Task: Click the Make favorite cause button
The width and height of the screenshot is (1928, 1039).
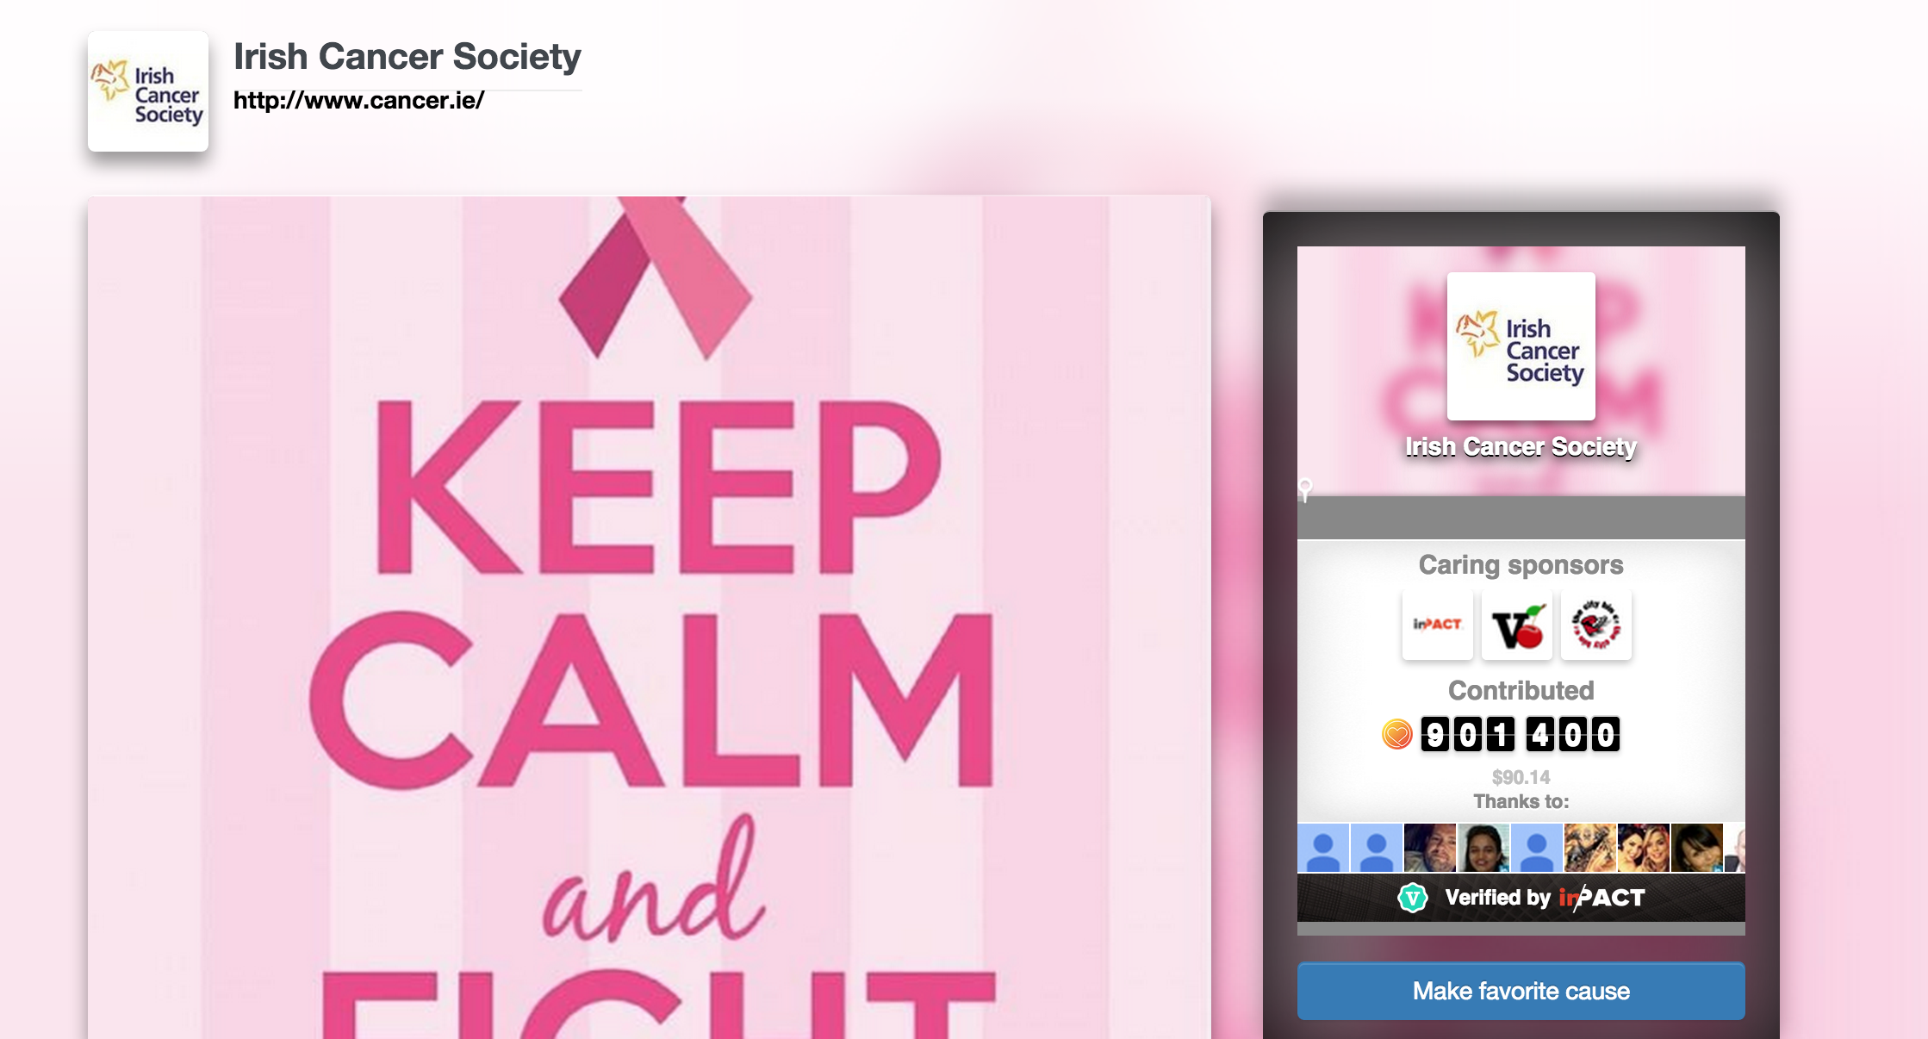Action: pos(1521,991)
